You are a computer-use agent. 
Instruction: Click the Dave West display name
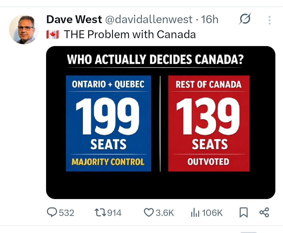click(74, 19)
